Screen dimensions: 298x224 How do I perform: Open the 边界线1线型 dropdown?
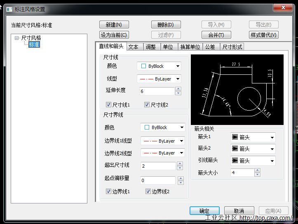click(181, 141)
